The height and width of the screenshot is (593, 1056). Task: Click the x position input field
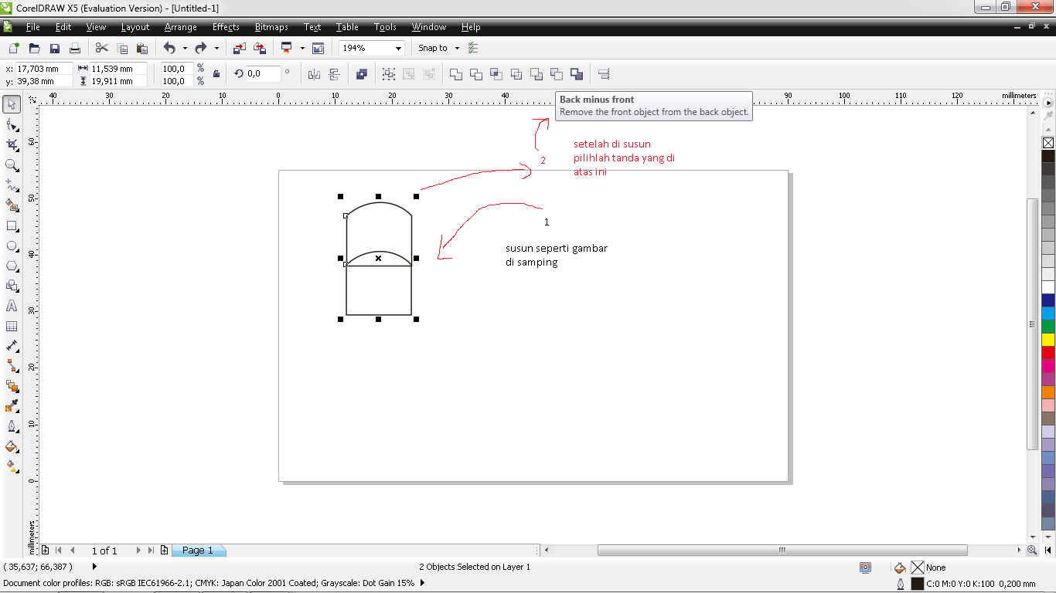43,69
